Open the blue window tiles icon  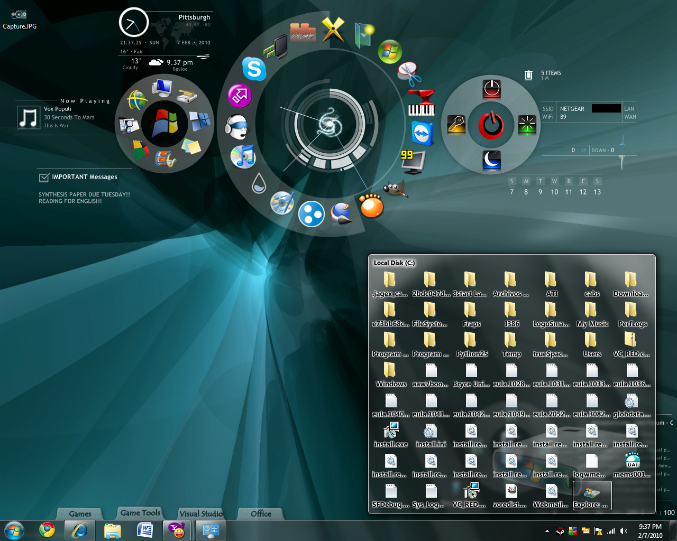[200, 122]
